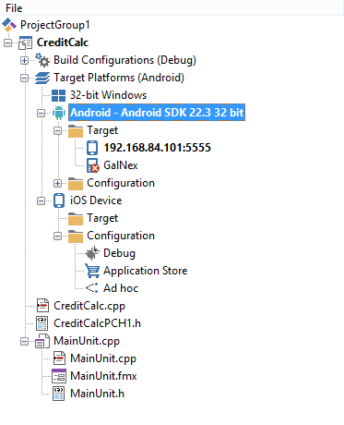This screenshot has height=425, width=344.
Task: Select the CreditCalc.cpp source file
Action: coord(89,306)
